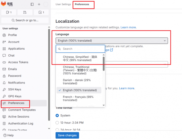
Task: Open Preferences in the sidebar
Action: point(16,103)
